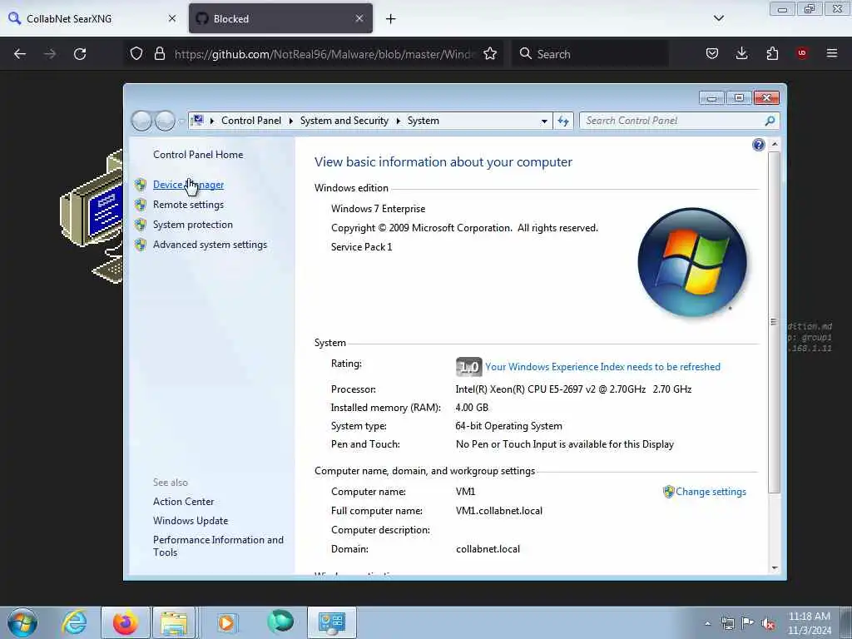Viewport: 852px width, 639px height.
Task: Open Windows Explorer from taskbar
Action: (x=174, y=622)
